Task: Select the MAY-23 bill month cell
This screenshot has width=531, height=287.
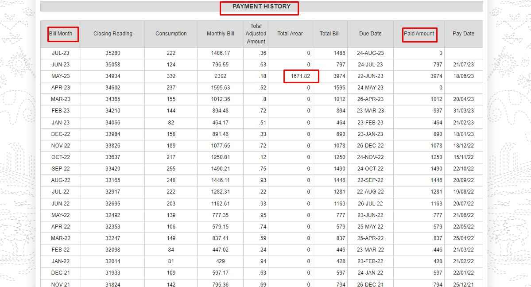Action: click(x=60, y=76)
